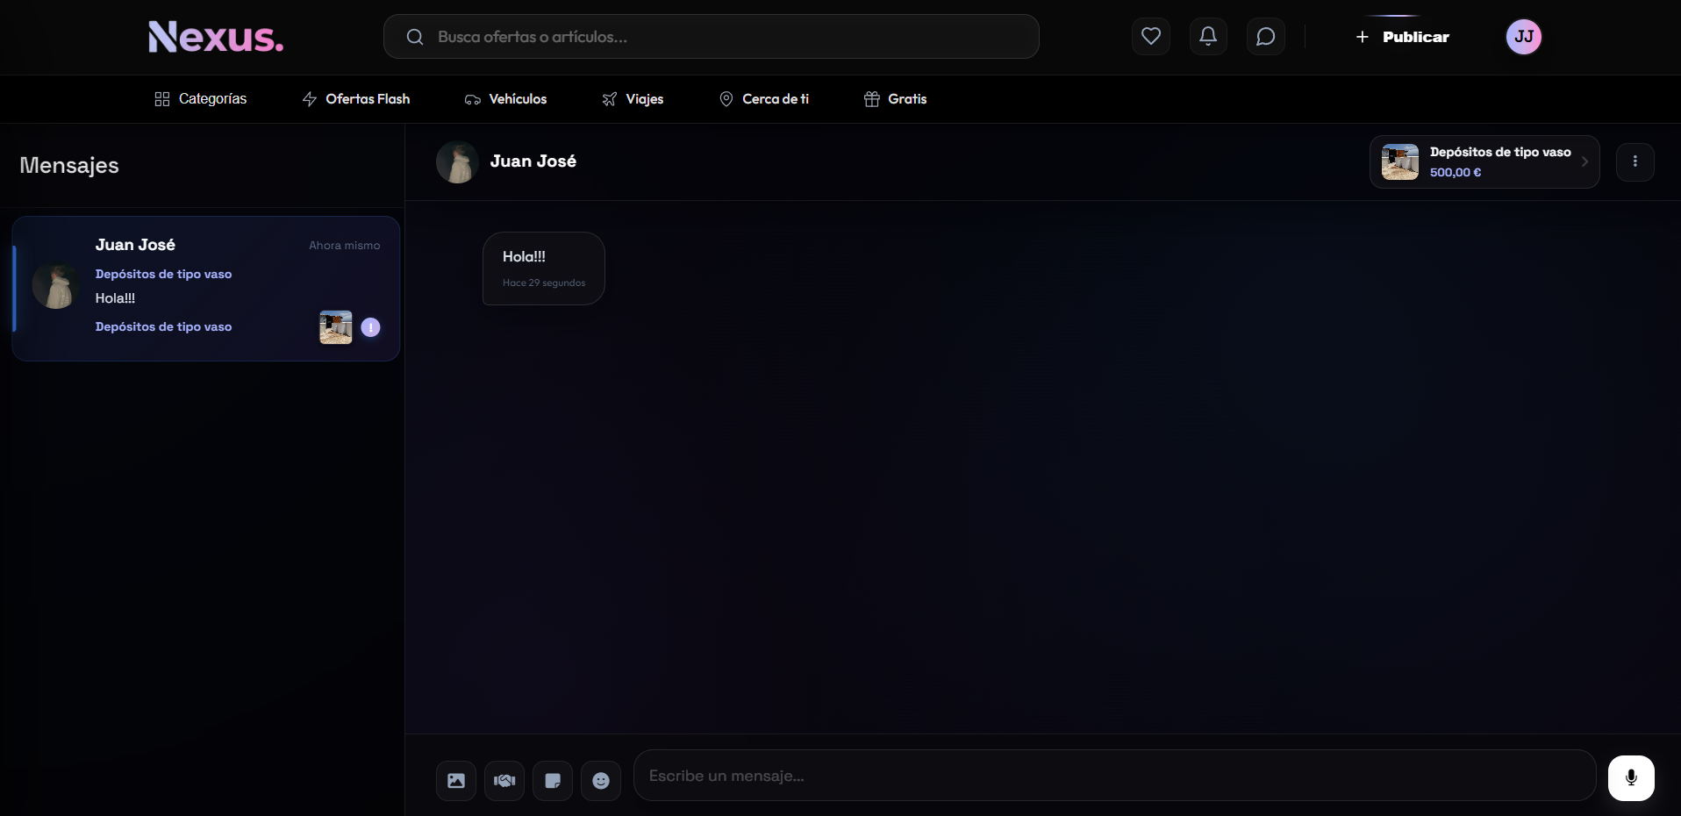Click the Nexus logo
This screenshot has height=816, width=1681.
(x=216, y=37)
